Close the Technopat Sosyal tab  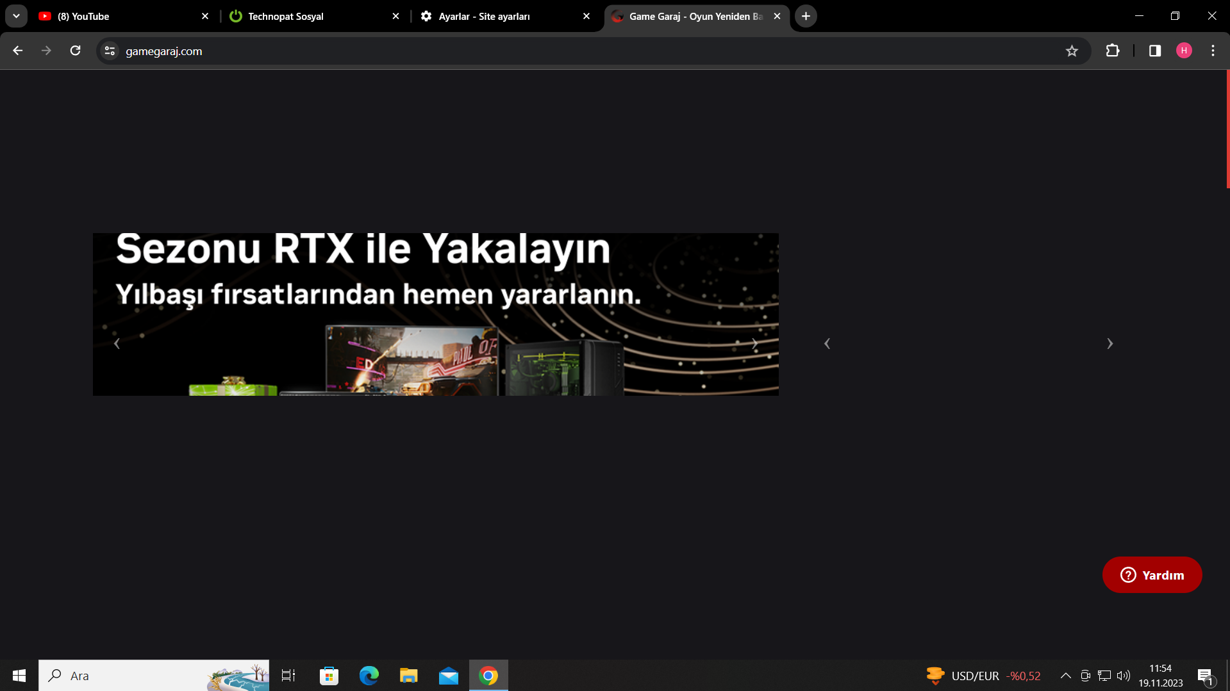395,16
